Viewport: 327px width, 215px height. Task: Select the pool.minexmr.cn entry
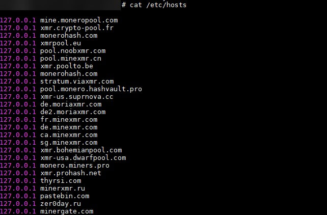71,59
